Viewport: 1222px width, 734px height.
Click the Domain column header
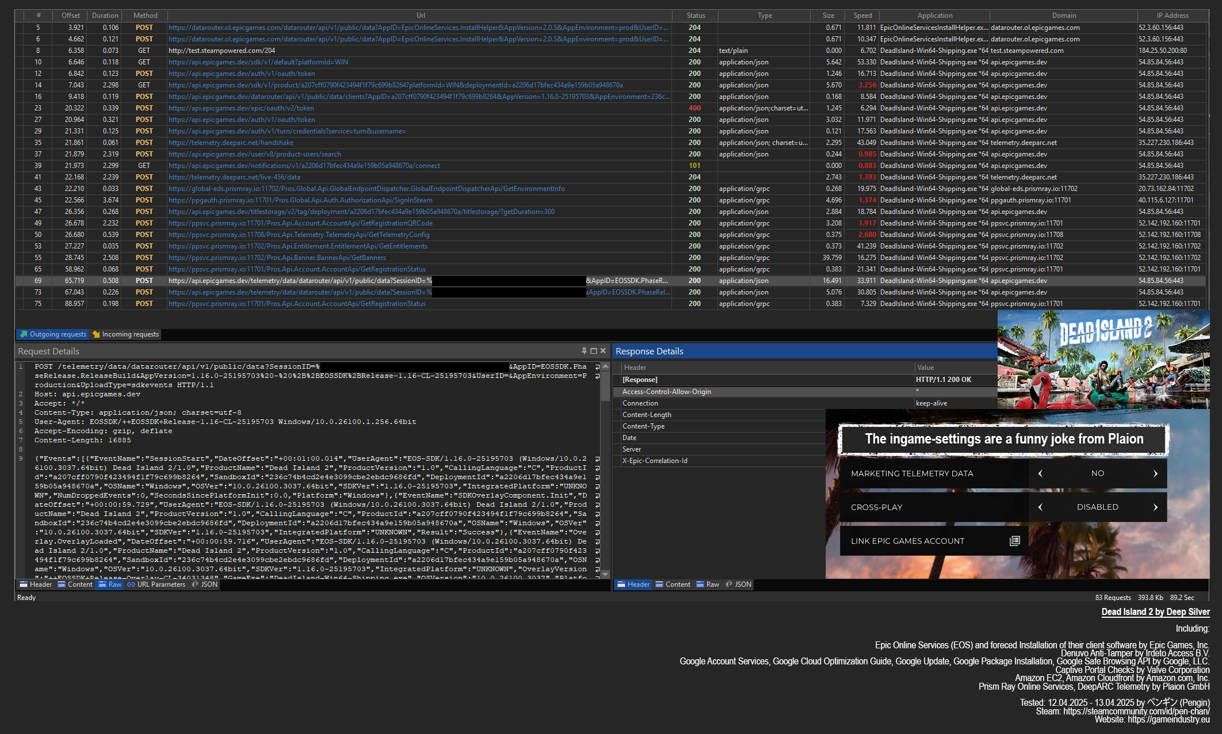(1064, 16)
